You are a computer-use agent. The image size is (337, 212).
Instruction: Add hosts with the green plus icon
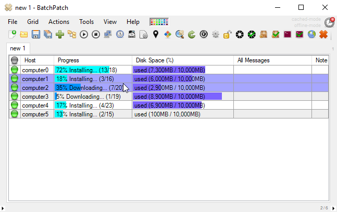click(60, 34)
